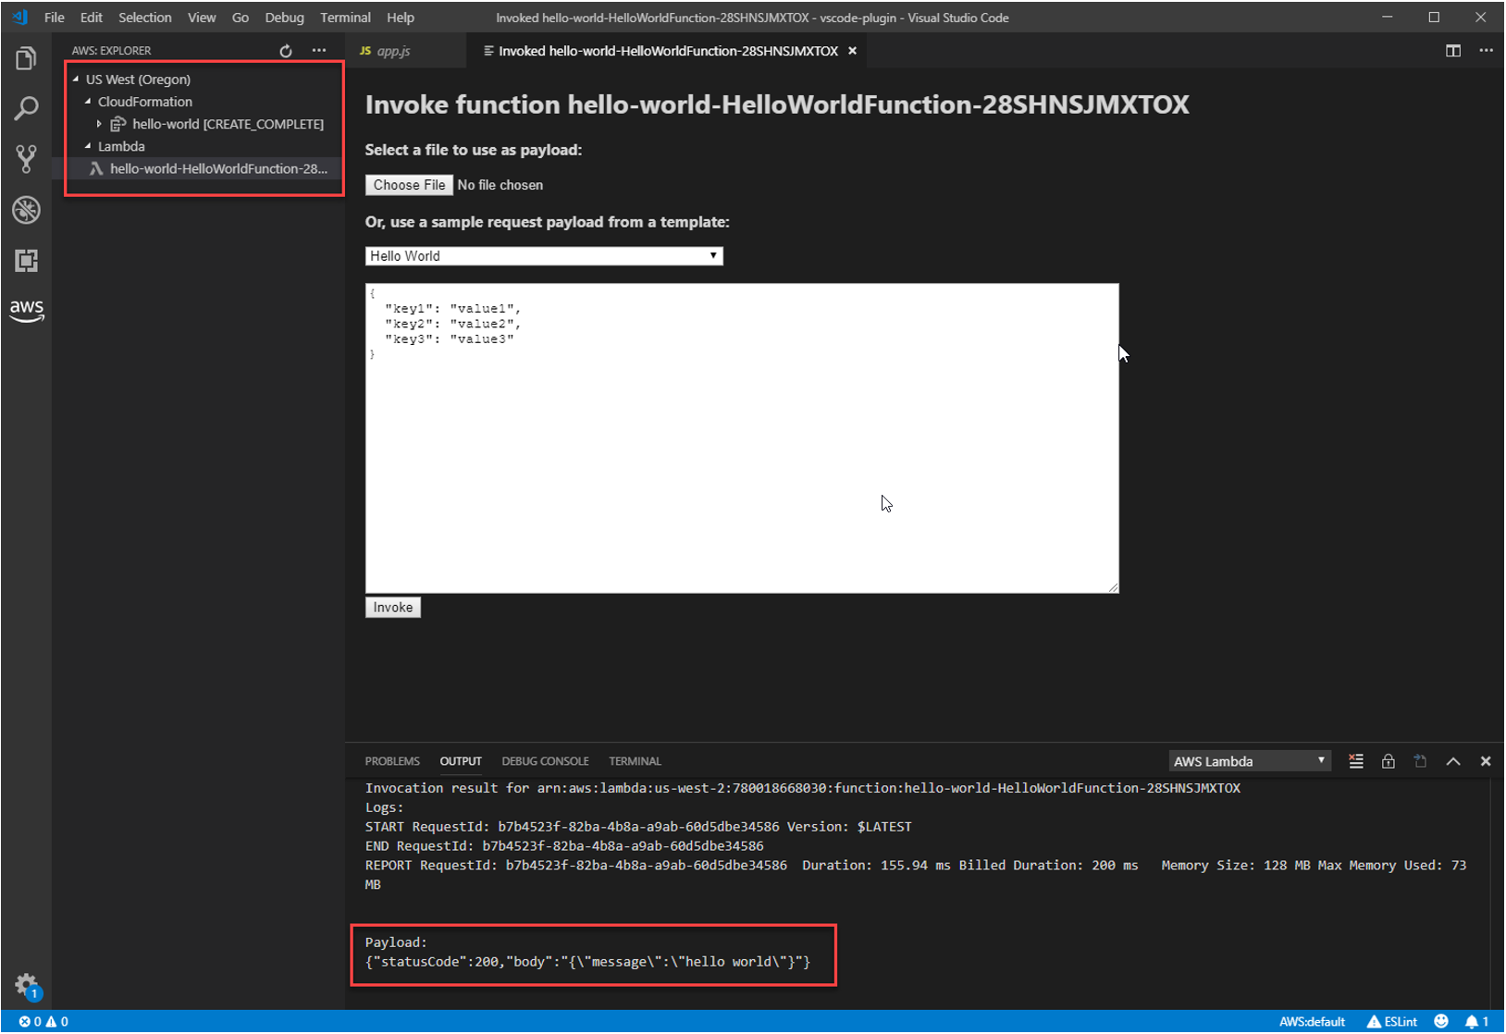
Task: Open the output log file icon
Action: coord(1420,761)
